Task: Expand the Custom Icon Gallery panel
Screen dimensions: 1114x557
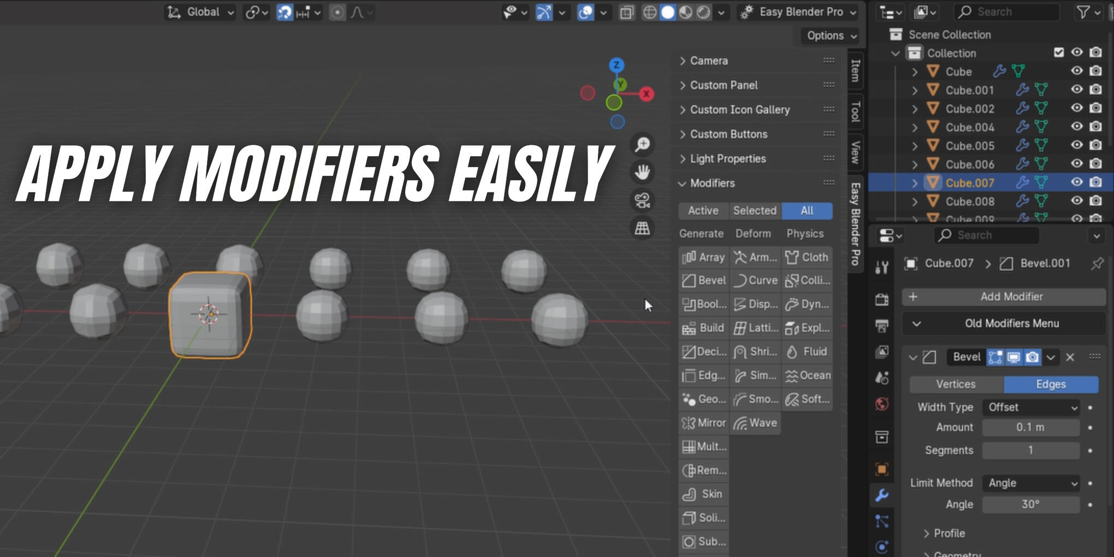Action: [739, 110]
